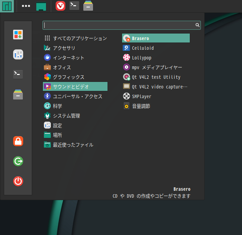Image resolution: width=242 pixels, height=235 pixels.
Task: Open the software manager icon in sidebar
Action: pos(18,35)
